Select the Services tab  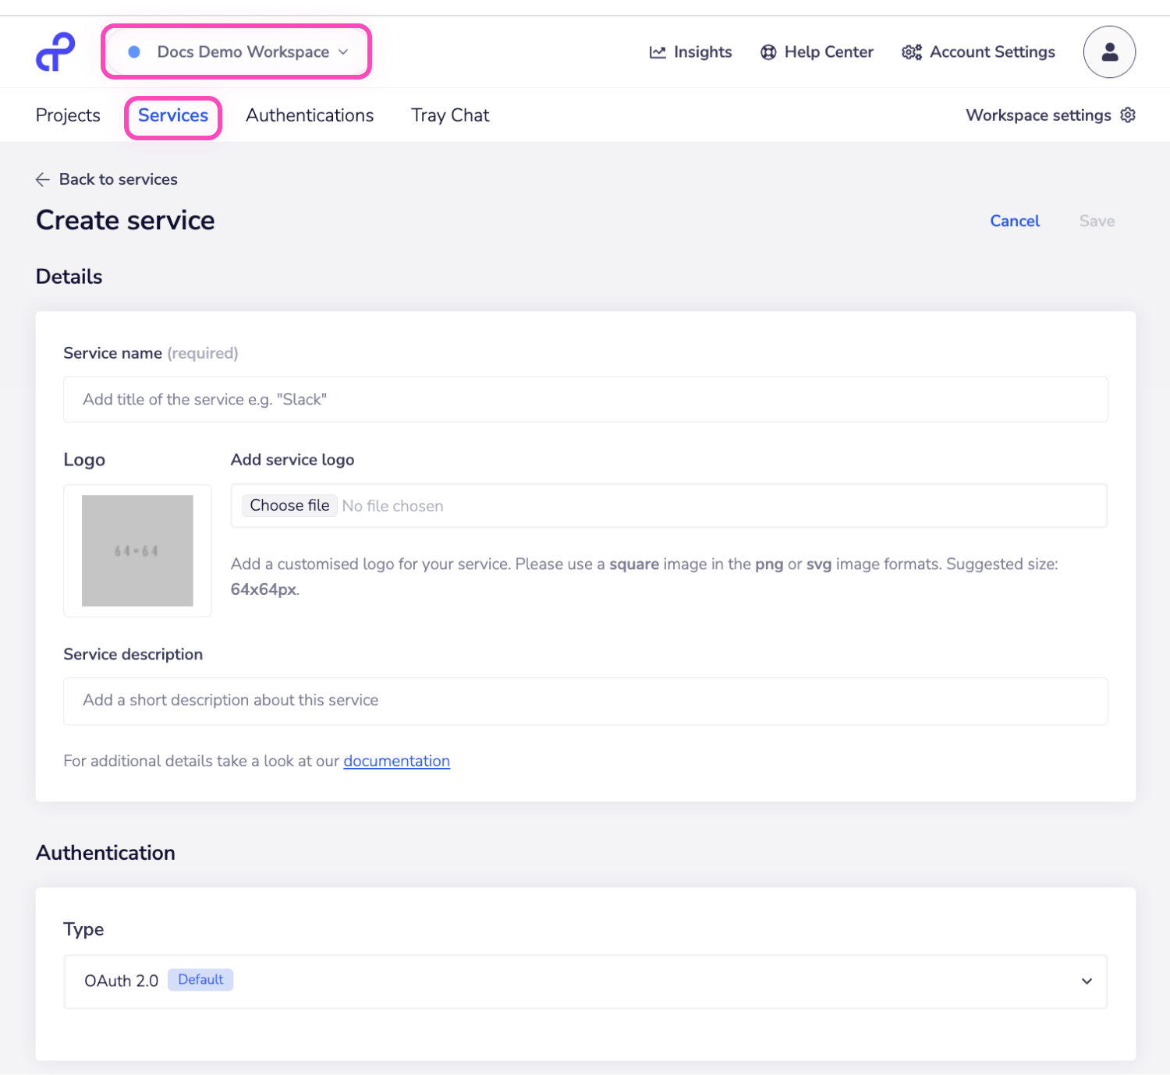click(172, 115)
